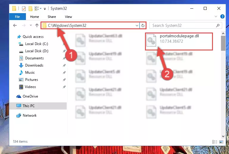Customize the Quick Access Toolbar dropdown
Viewport: 229px width, 154px height.
click(x=45, y=9)
